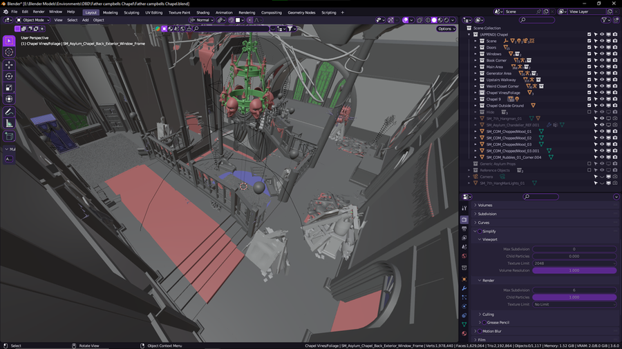Open viewport Texture Limit 2048 dropdown

(x=574, y=263)
